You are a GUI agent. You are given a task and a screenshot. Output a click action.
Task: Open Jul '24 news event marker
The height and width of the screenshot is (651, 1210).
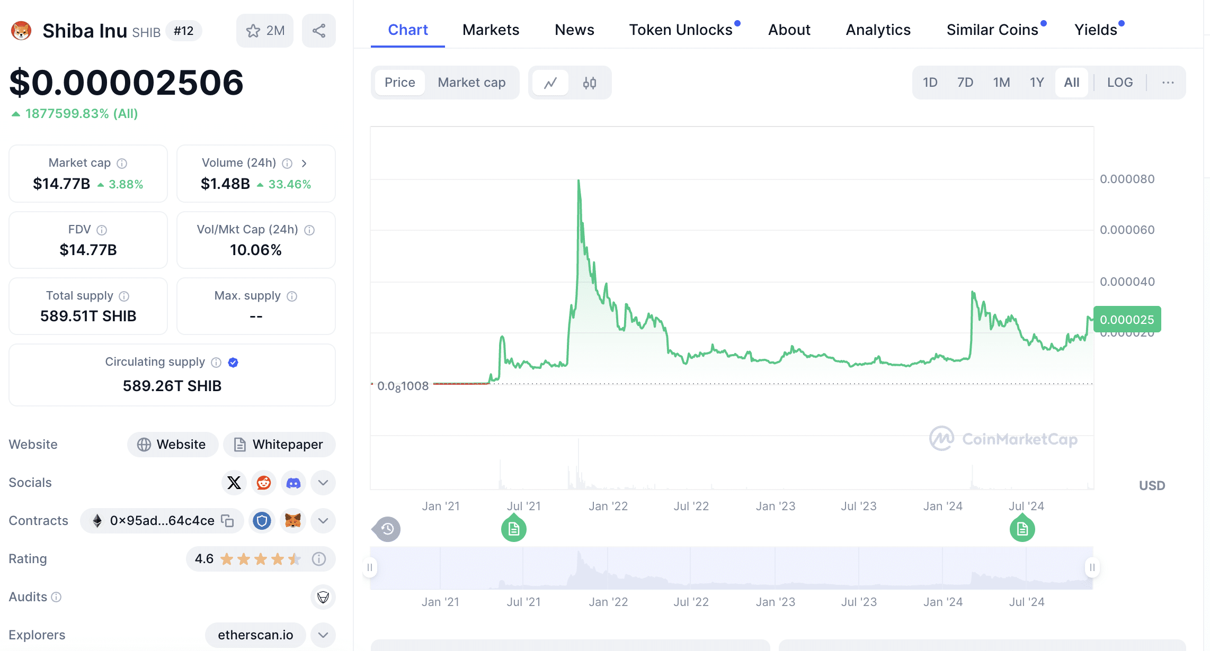[x=1022, y=528]
